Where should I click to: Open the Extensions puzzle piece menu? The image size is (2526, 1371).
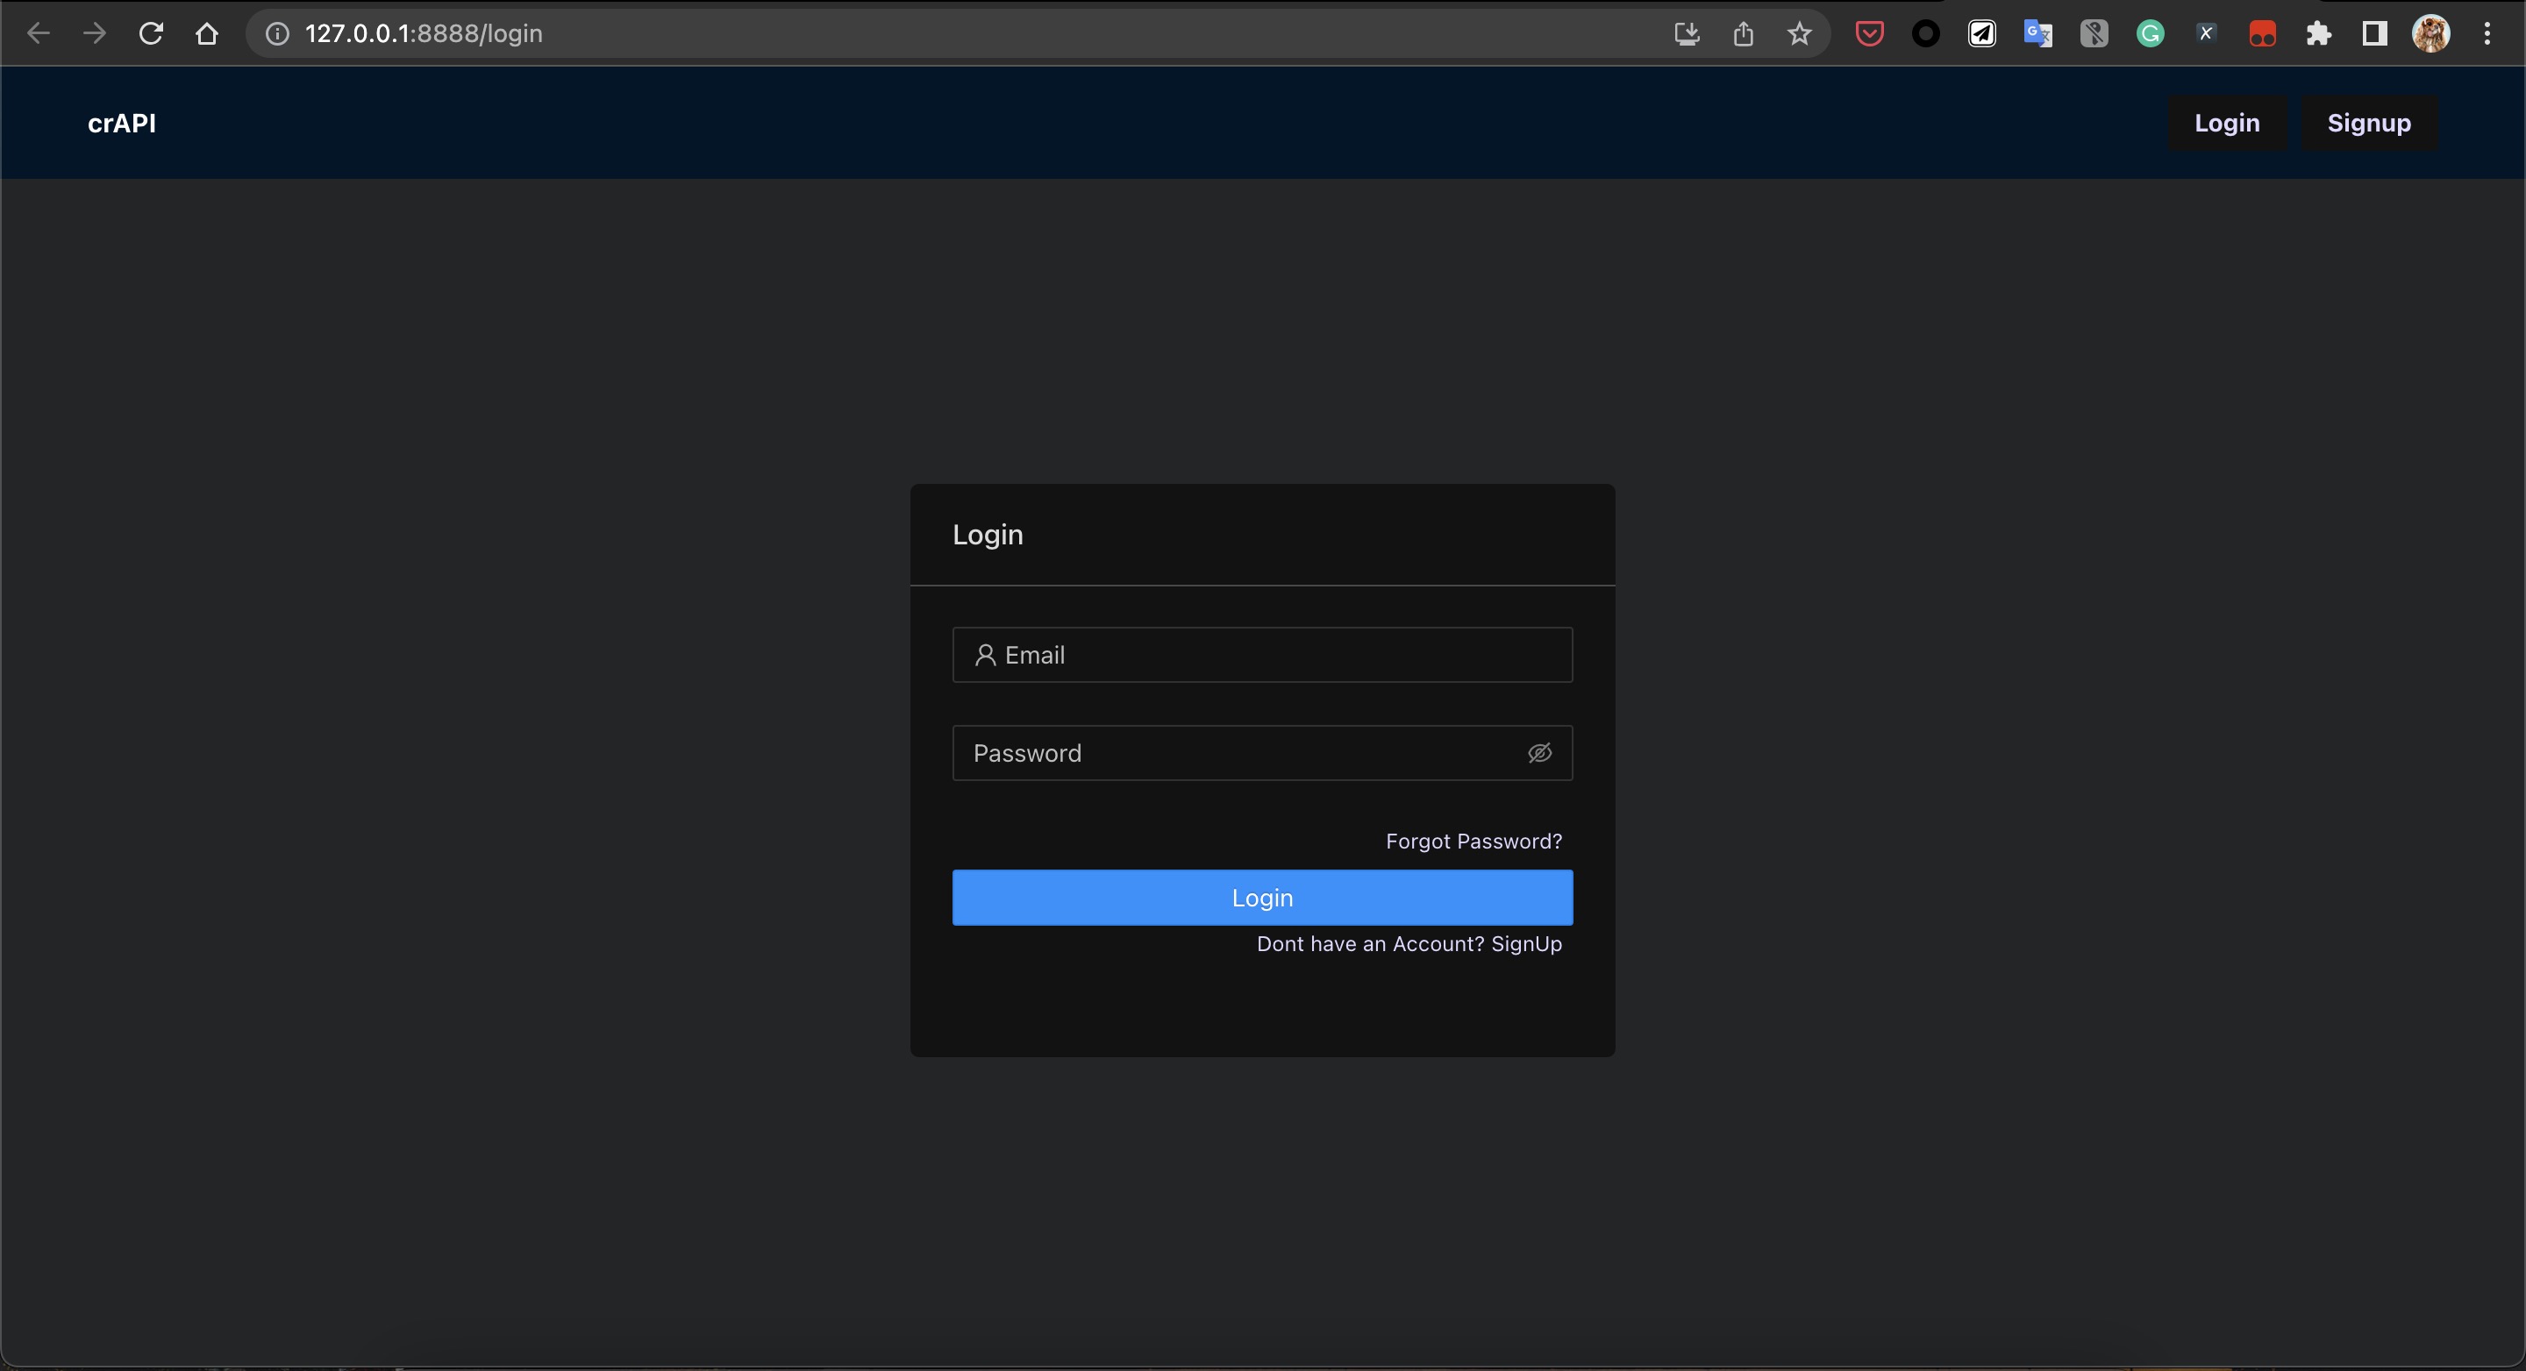click(2318, 33)
